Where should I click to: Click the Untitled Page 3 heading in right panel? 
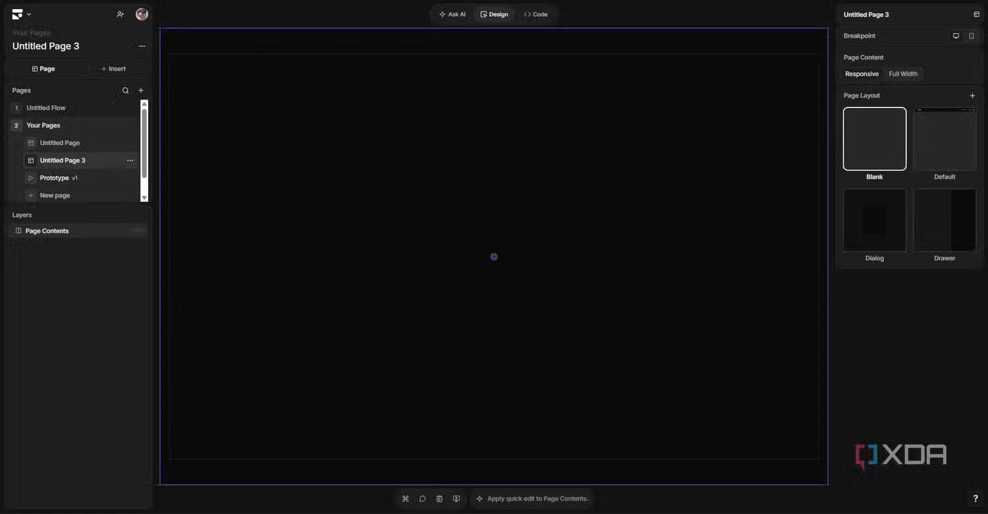pos(866,14)
